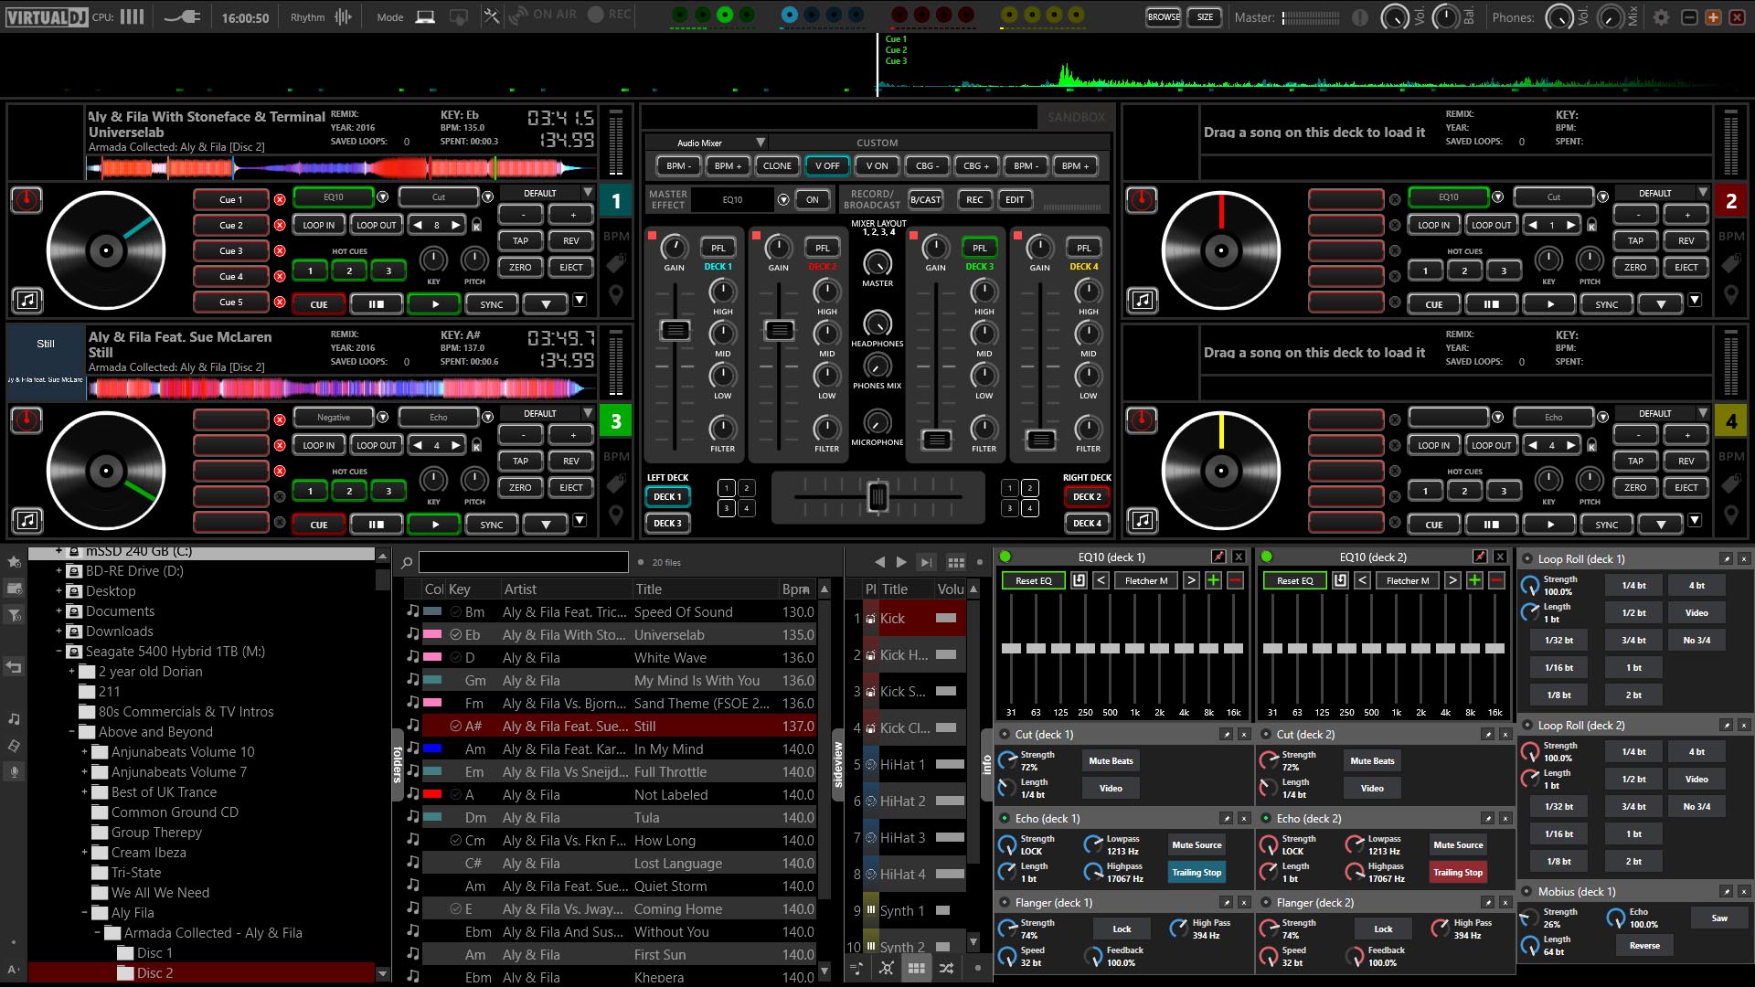Open the gear settings icon near Phones
This screenshot has height=987, width=1755.
click(1661, 17)
